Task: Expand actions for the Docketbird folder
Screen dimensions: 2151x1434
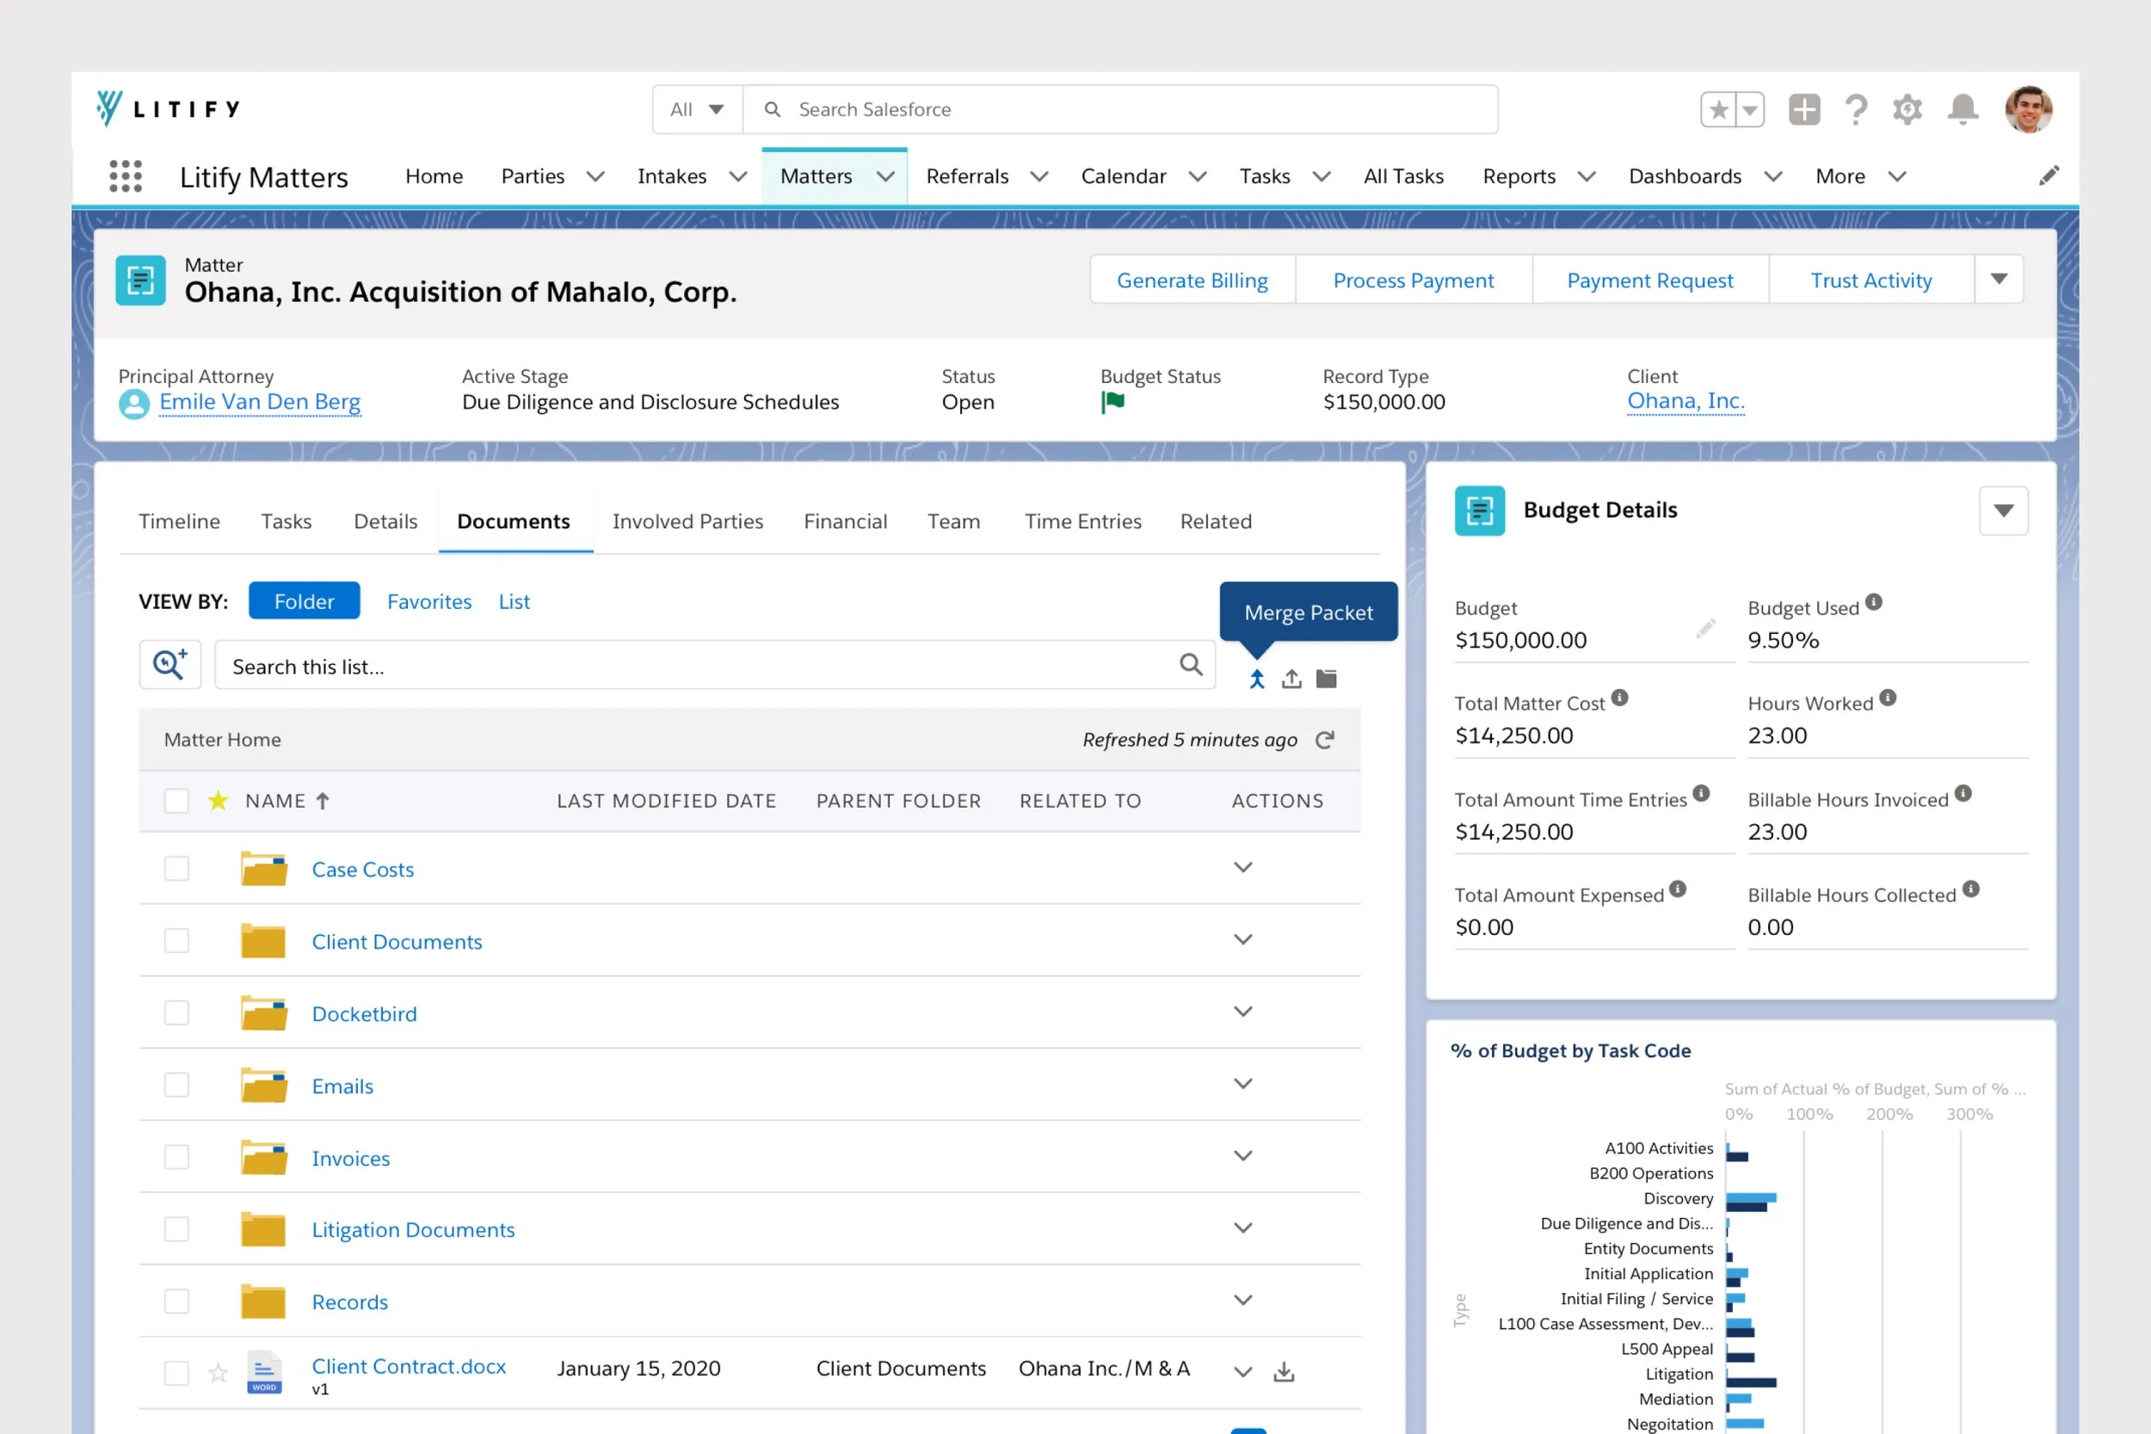Action: coord(1242,1012)
